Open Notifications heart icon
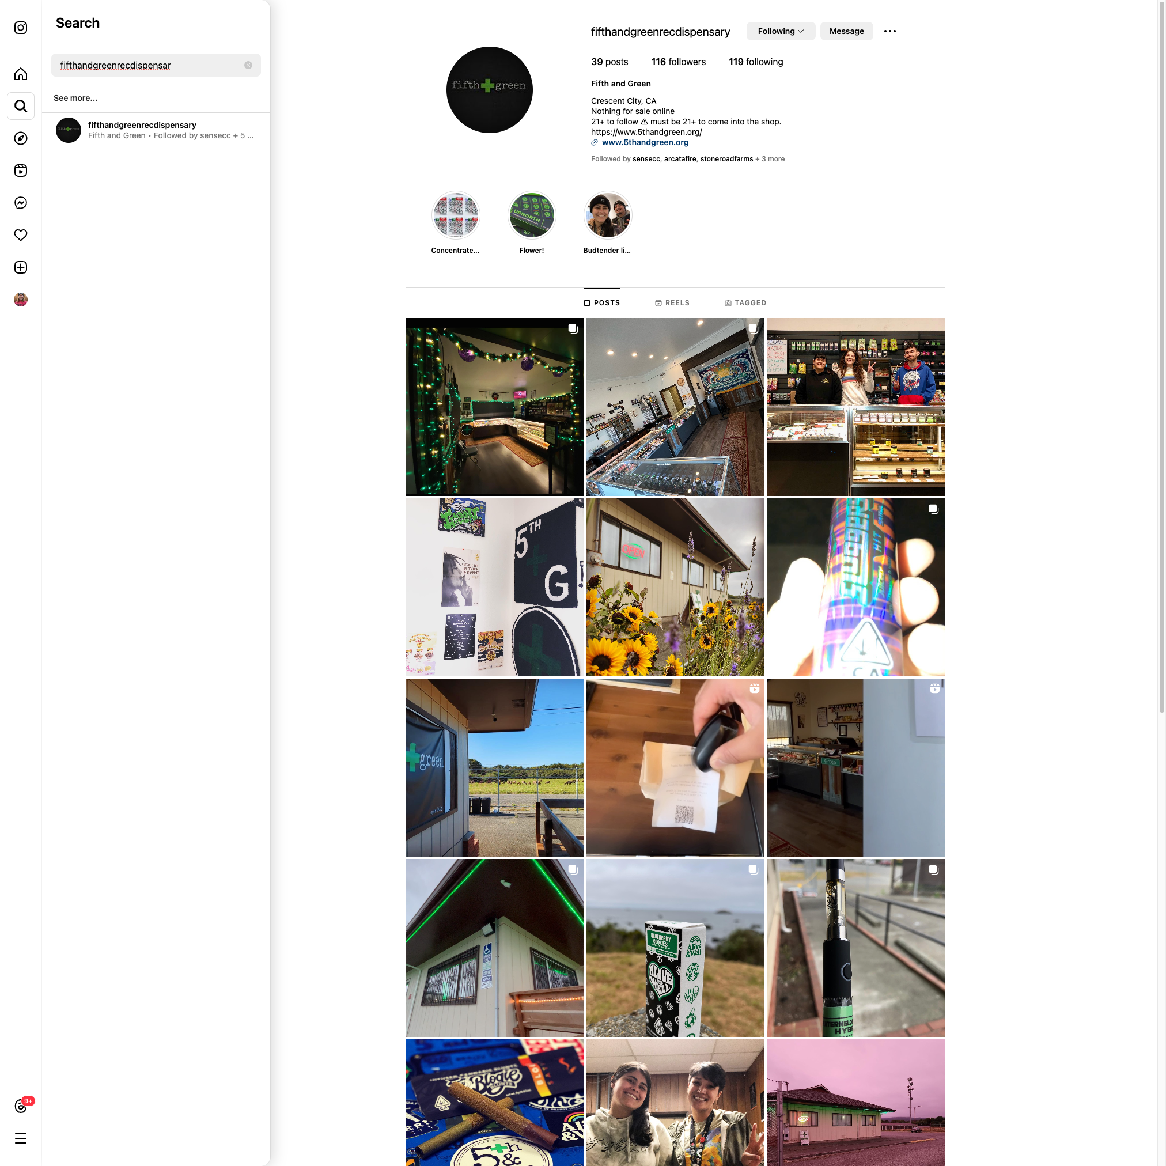 (x=21, y=235)
